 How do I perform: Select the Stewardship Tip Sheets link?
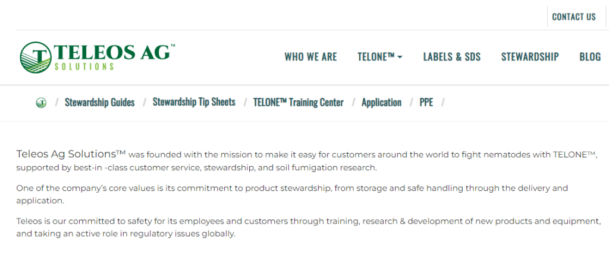coord(194,102)
